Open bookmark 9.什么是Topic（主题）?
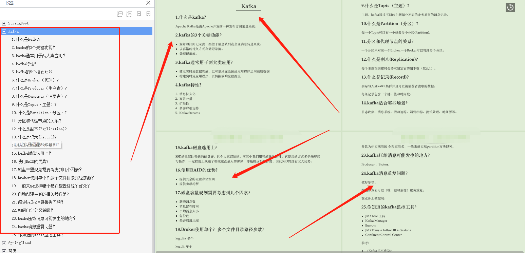Image resolution: width=525 pixels, height=253 pixels. [x=34, y=104]
